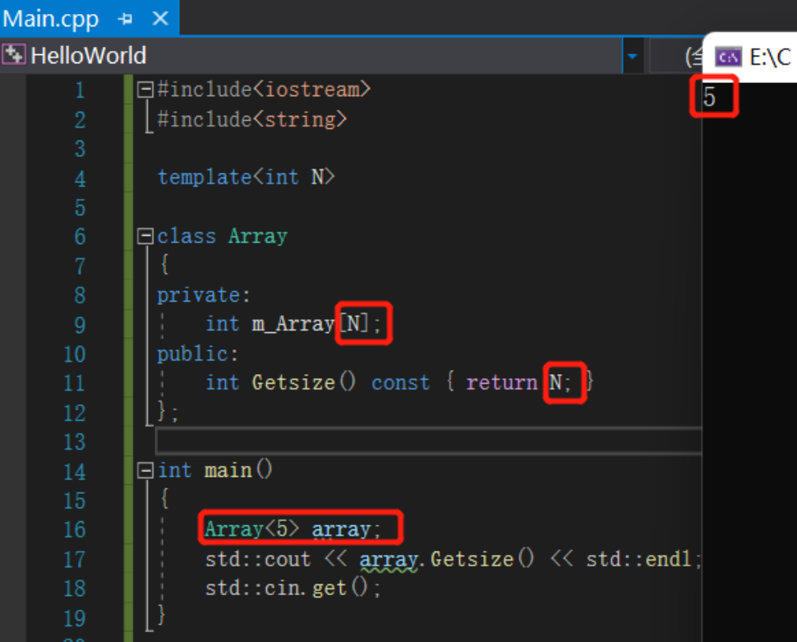Image resolution: width=797 pixels, height=642 pixels.
Task: Click the output value 5 in console
Action: tap(710, 97)
